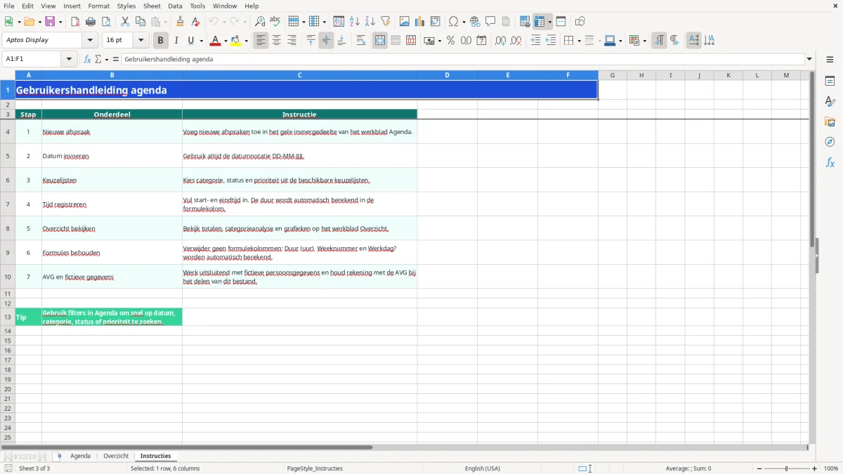Increase indent
Viewport: 843px width, 474px height.
535,41
